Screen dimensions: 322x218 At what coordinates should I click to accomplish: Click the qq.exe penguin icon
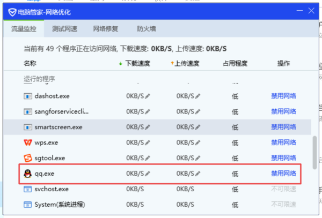tap(28, 174)
